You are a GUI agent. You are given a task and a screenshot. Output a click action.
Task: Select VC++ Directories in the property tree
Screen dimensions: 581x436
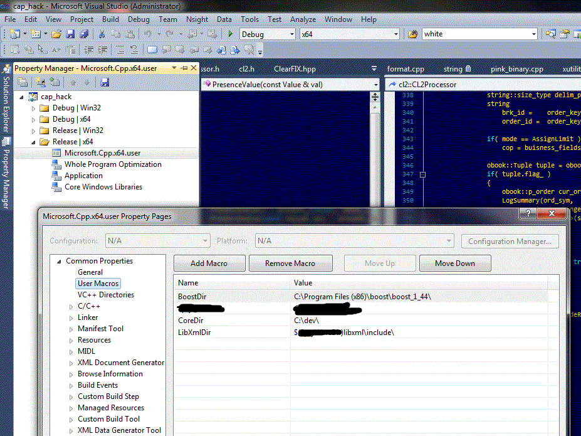click(105, 295)
